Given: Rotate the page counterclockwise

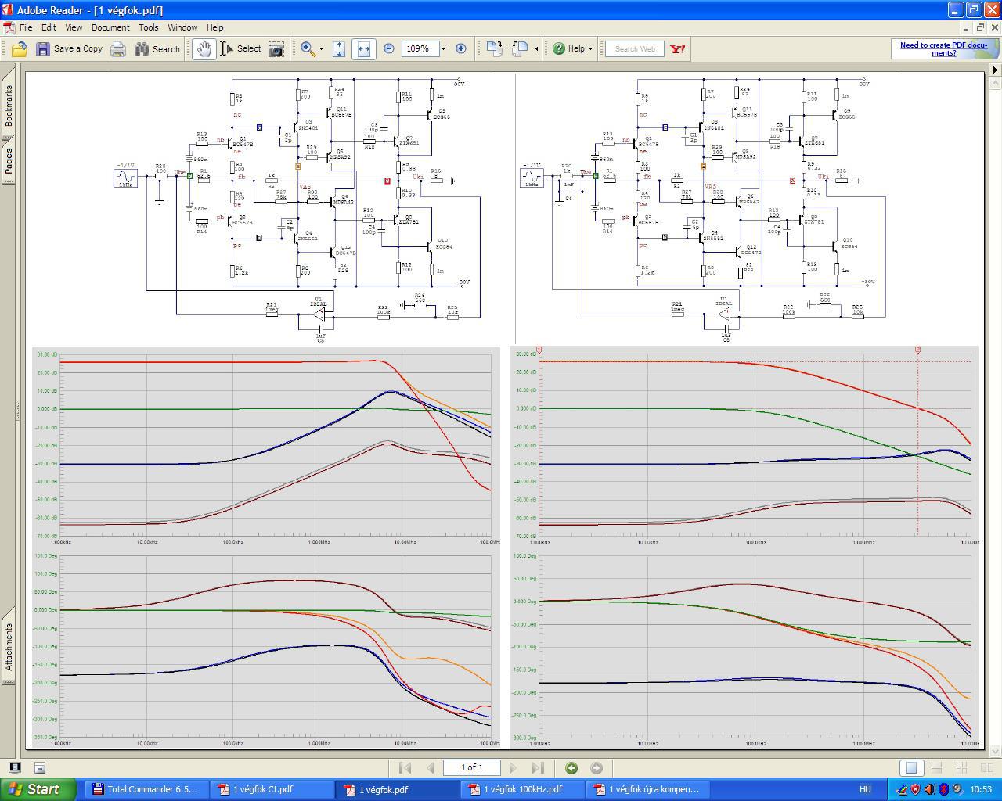Looking at the screenshot, I should pyautogui.click(x=519, y=48).
